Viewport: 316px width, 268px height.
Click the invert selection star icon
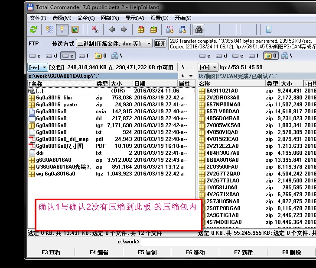coord(95,29)
